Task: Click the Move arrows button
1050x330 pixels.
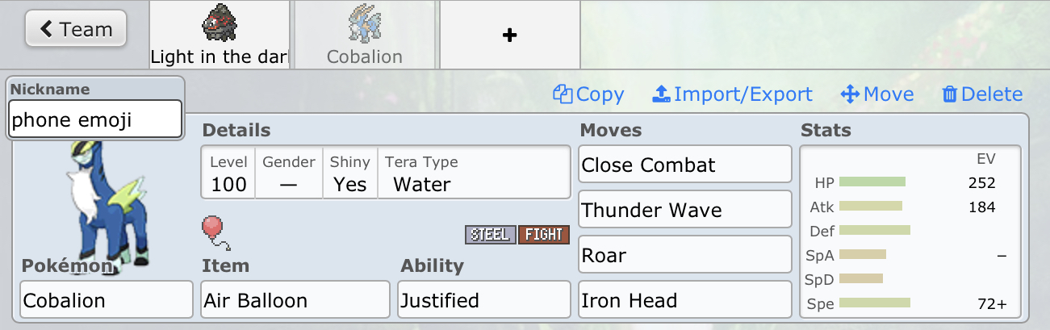Action: coord(876,94)
